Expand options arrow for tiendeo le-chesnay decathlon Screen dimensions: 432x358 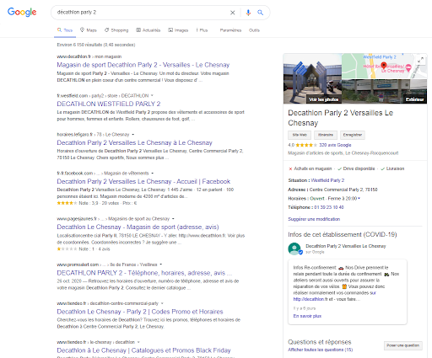click(138, 342)
